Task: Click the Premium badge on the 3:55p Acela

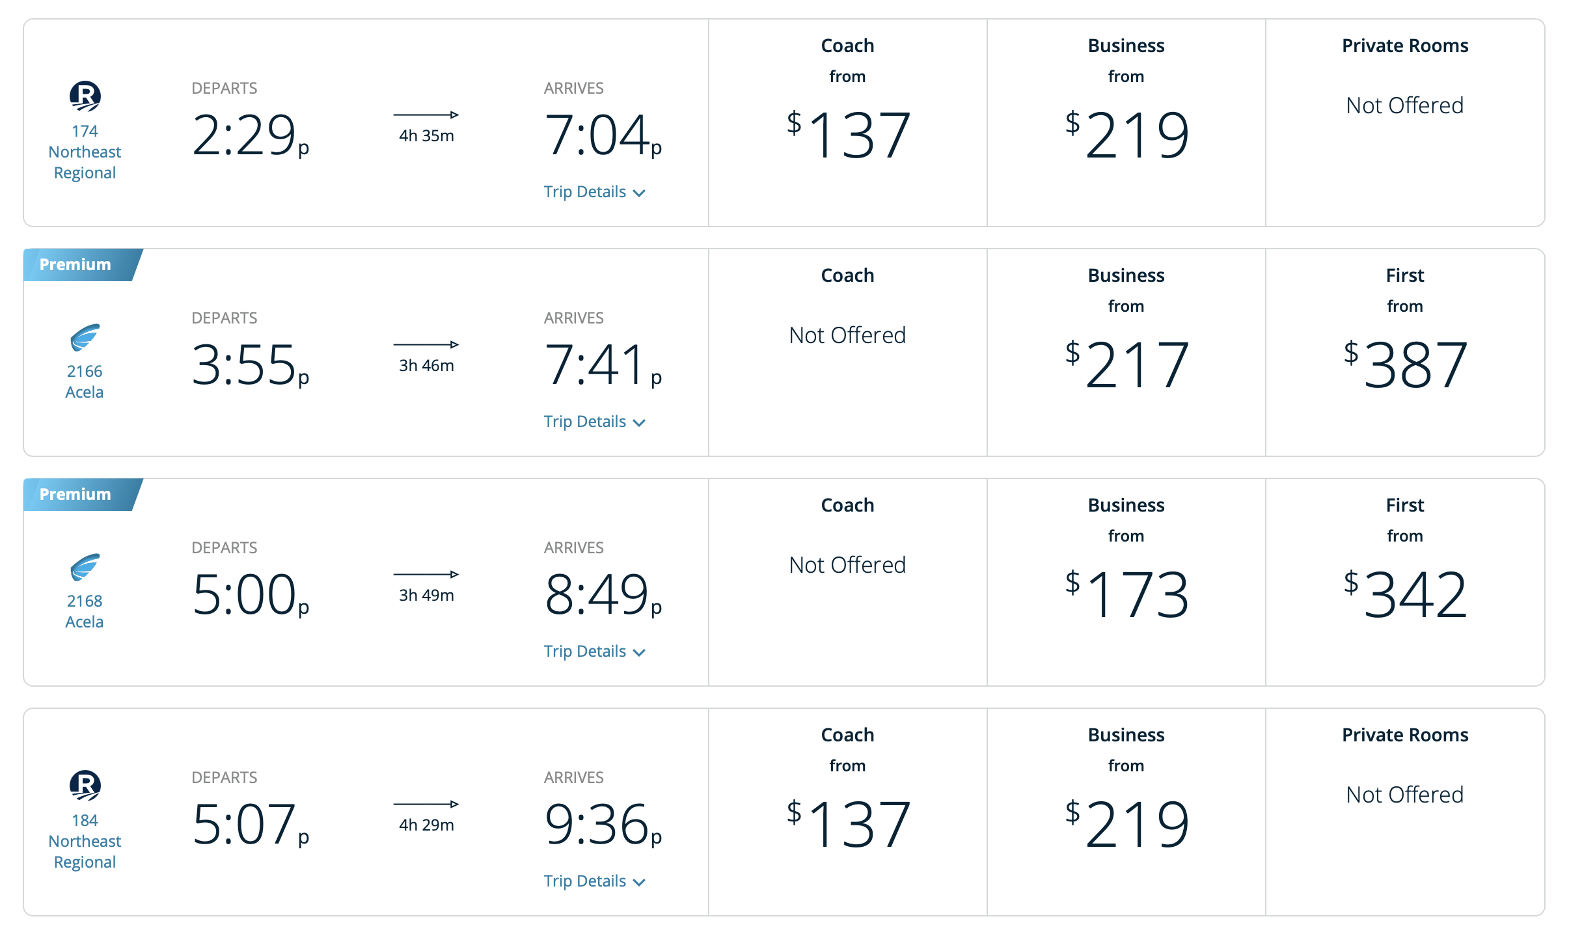Action: coord(74,264)
